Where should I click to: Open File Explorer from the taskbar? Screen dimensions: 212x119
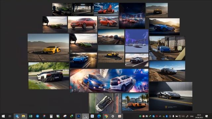pyautogui.click(x=24, y=116)
